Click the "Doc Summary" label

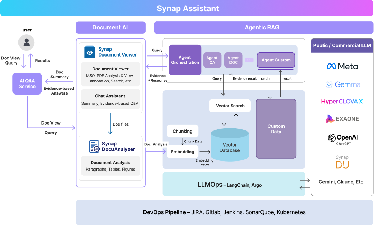click(60, 75)
